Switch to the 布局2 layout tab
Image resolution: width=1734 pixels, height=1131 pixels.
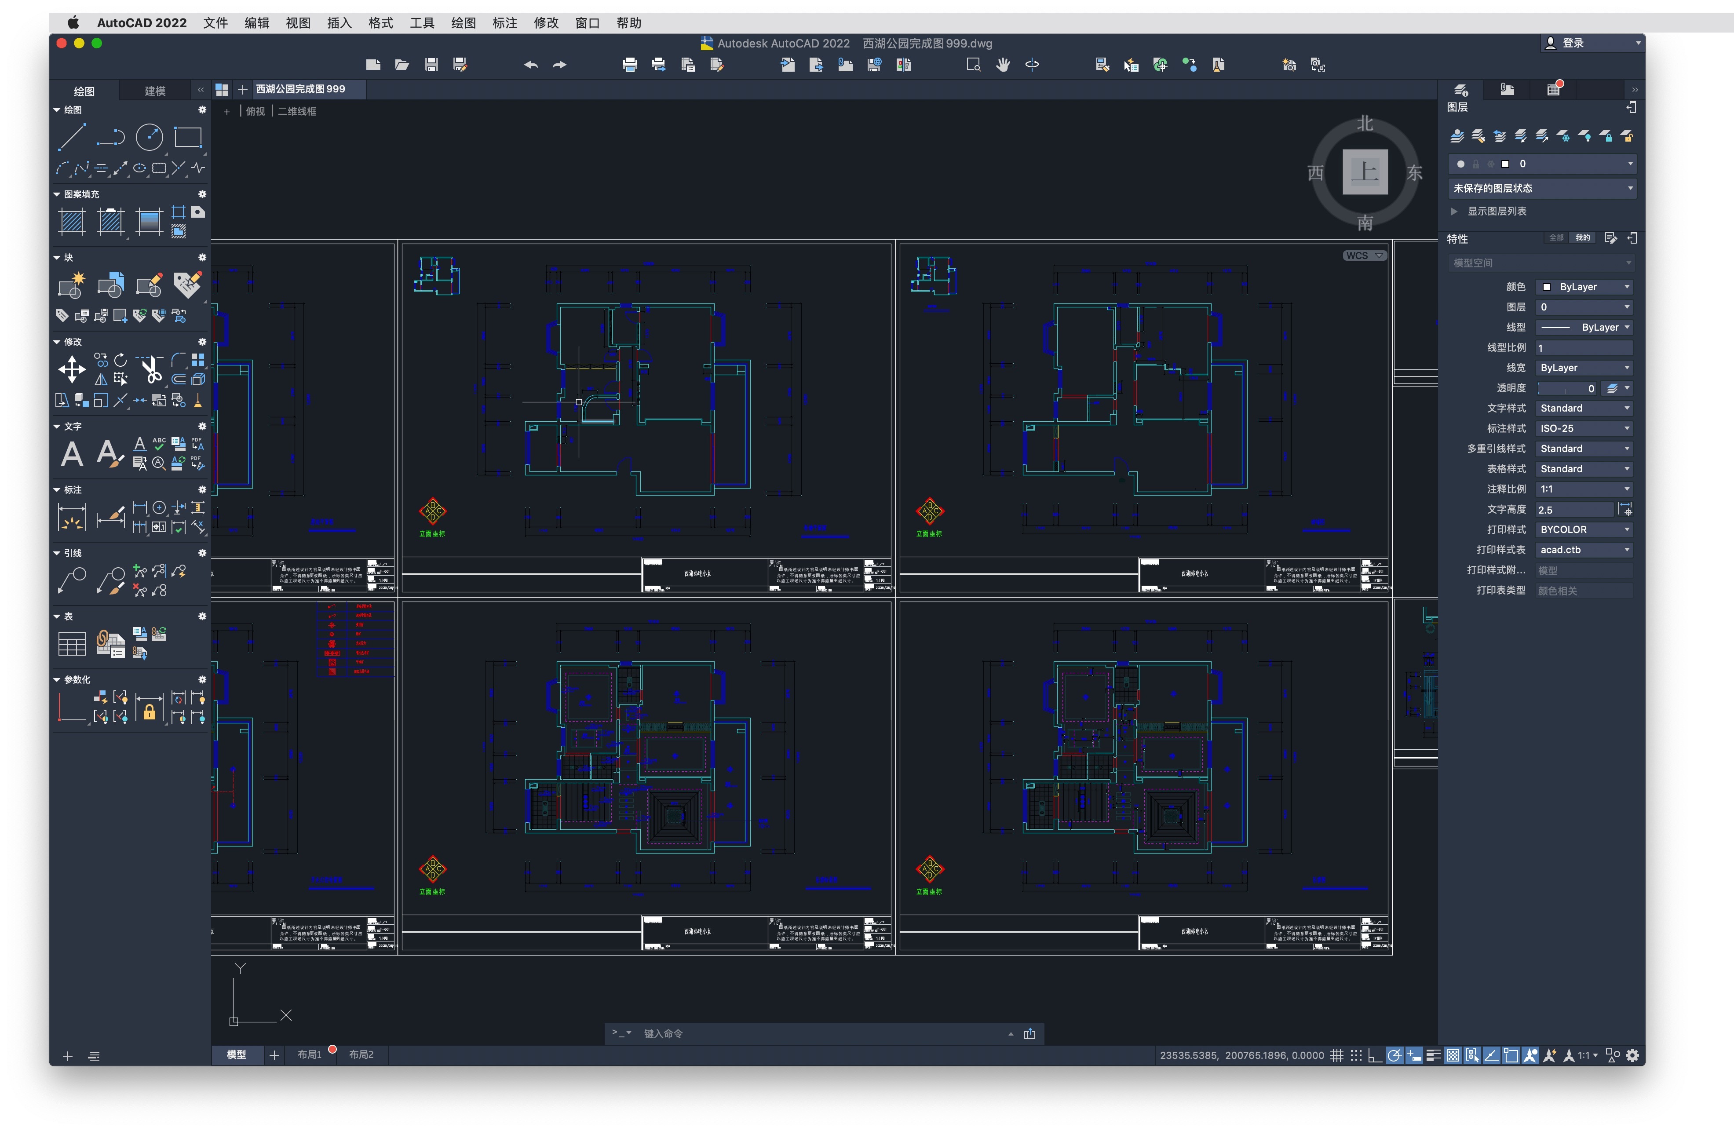[x=361, y=1054]
